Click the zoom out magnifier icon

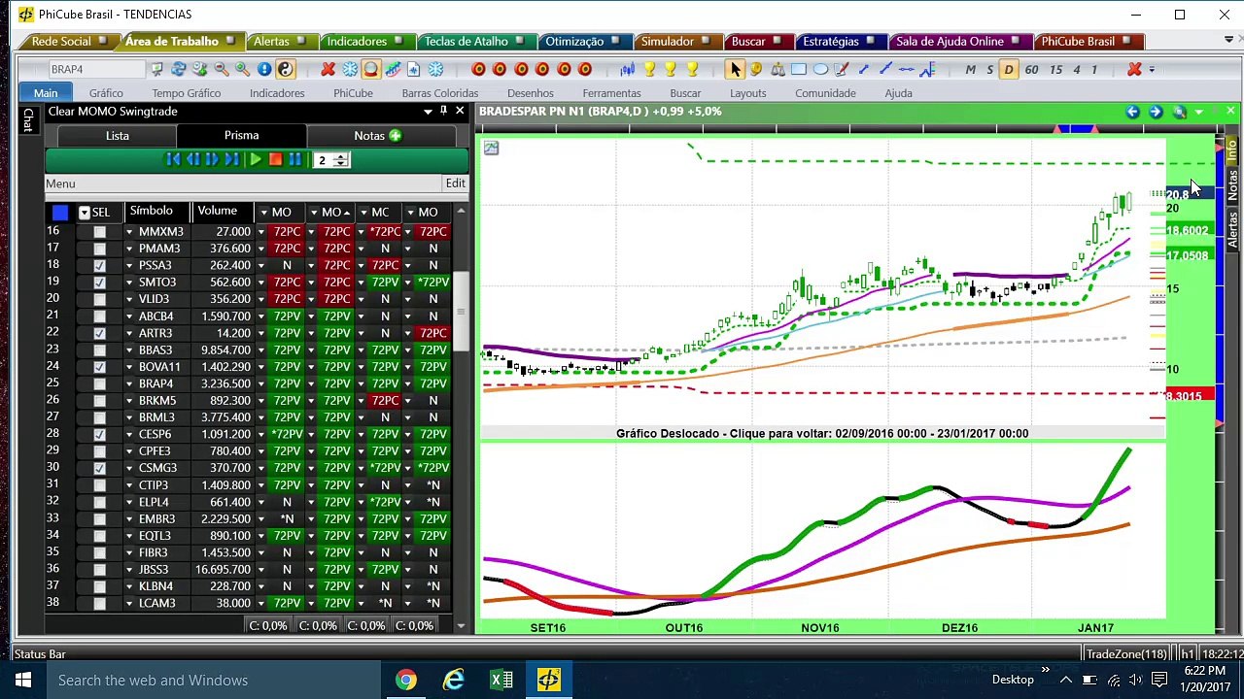(222, 69)
